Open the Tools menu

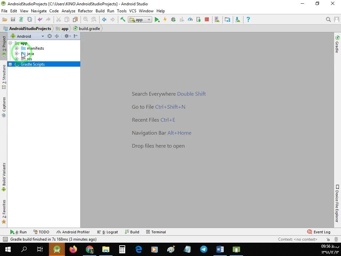pos(122,11)
